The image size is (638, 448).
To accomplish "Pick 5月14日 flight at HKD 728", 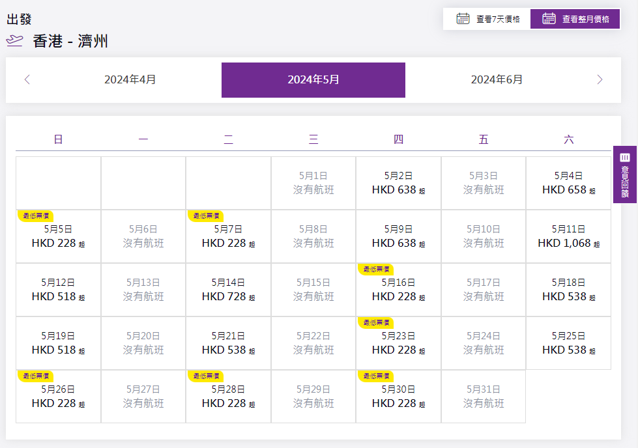I will pyautogui.click(x=228, y=290).
